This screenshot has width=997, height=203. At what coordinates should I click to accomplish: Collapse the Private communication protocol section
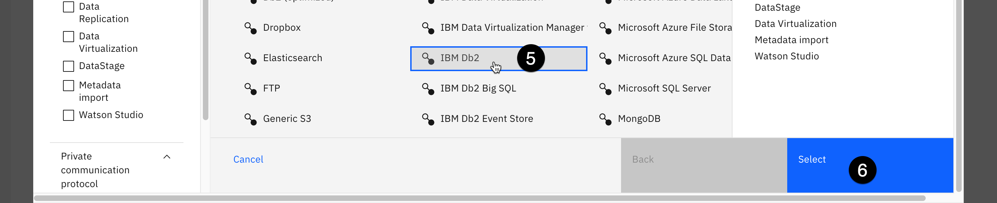click(167, 157)
